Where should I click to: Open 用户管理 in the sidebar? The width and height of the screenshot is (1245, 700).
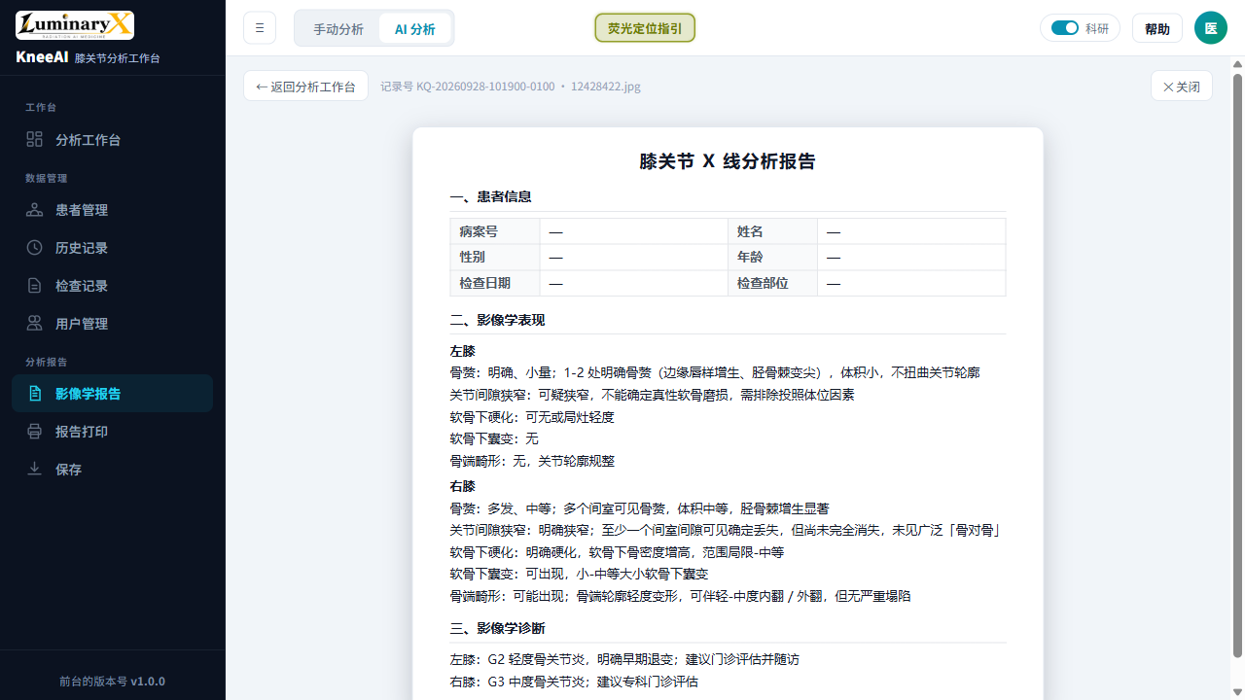[x=113, y=324]
